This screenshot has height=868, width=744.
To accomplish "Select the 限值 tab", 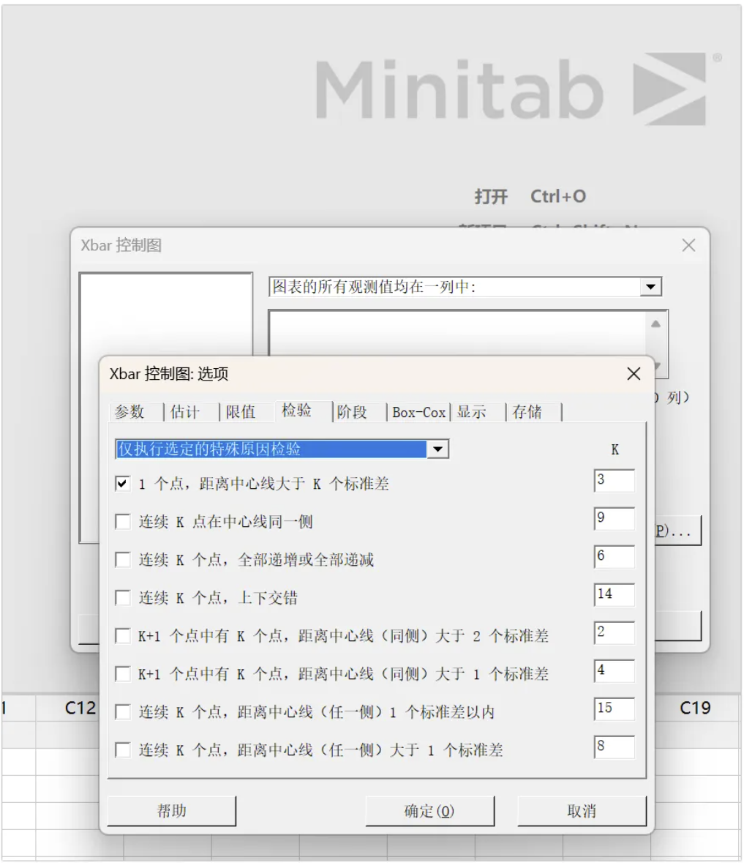I will (241, 412).
